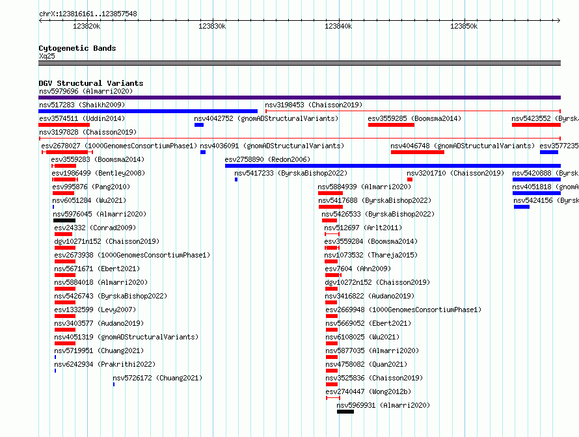The image size is (579, 437).
Task: Open nsv5884939 (Almarri2020) label
Action: tap(364, 187)
